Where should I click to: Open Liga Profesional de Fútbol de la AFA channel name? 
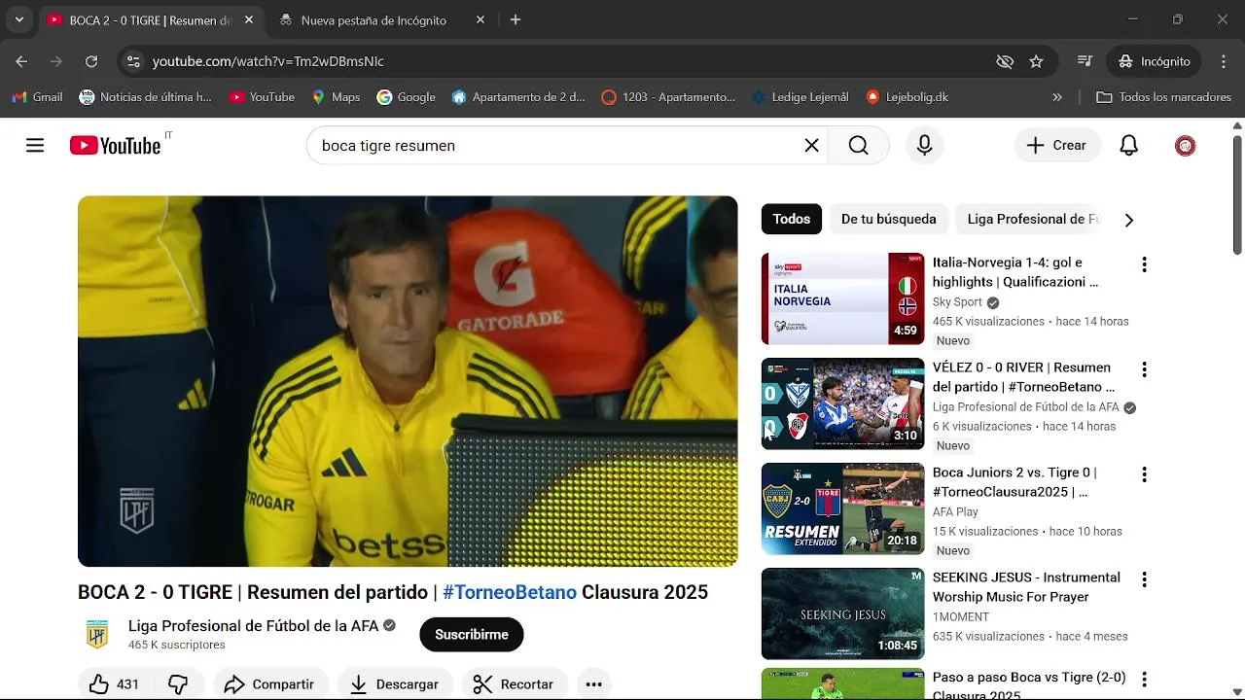253,626
